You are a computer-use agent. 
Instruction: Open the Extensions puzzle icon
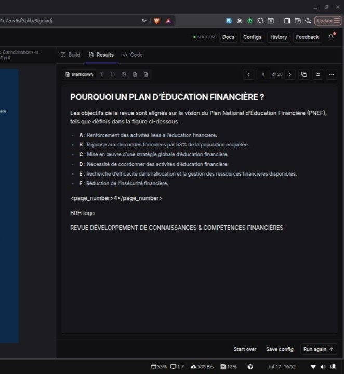point(260,21)
